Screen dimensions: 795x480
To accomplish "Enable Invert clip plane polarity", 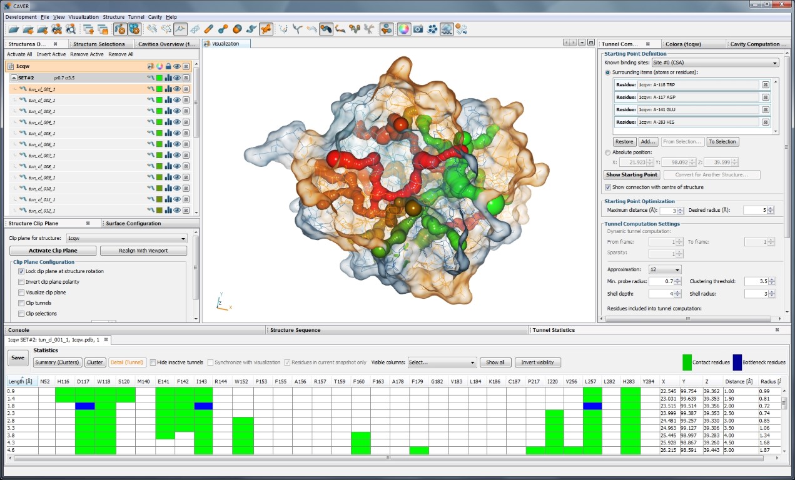I will (x=21, y=282).
